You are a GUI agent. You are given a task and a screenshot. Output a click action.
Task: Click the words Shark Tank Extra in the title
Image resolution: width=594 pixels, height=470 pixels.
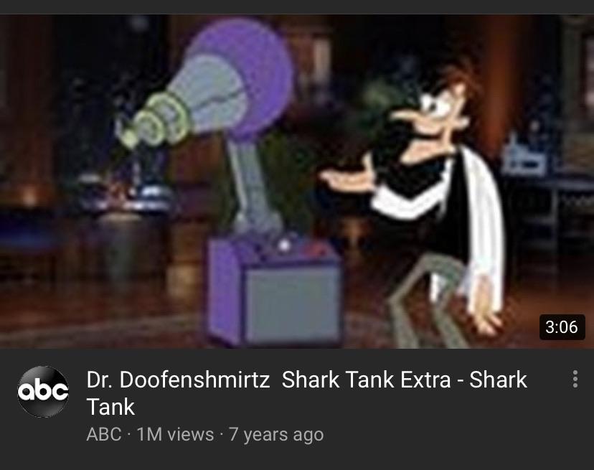coord(367,380)
